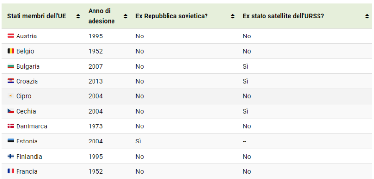Click the Austria flag icon
This screenshot has height=179, width=374.
[x=11, y=36]
